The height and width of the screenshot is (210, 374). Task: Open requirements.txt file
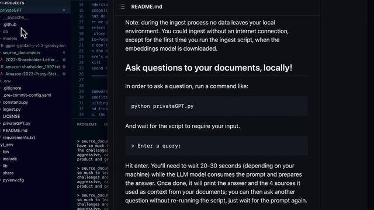coord(19,138)
